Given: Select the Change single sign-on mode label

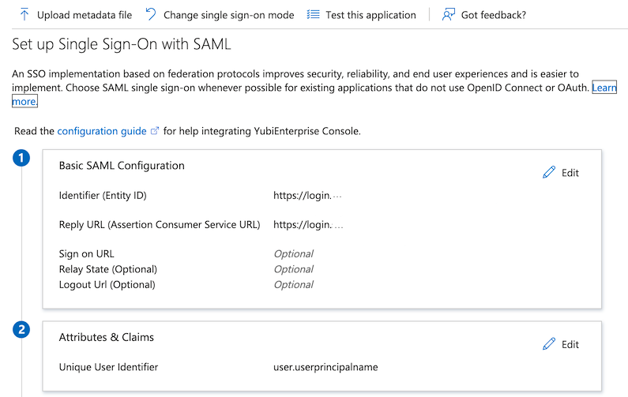Looking at the screenshot, I should click(x=228, y=15).
